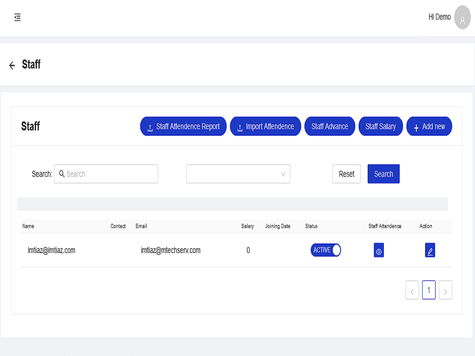Collapse the sidebar menu icon
Screen dimensions: 475x356
18,17
